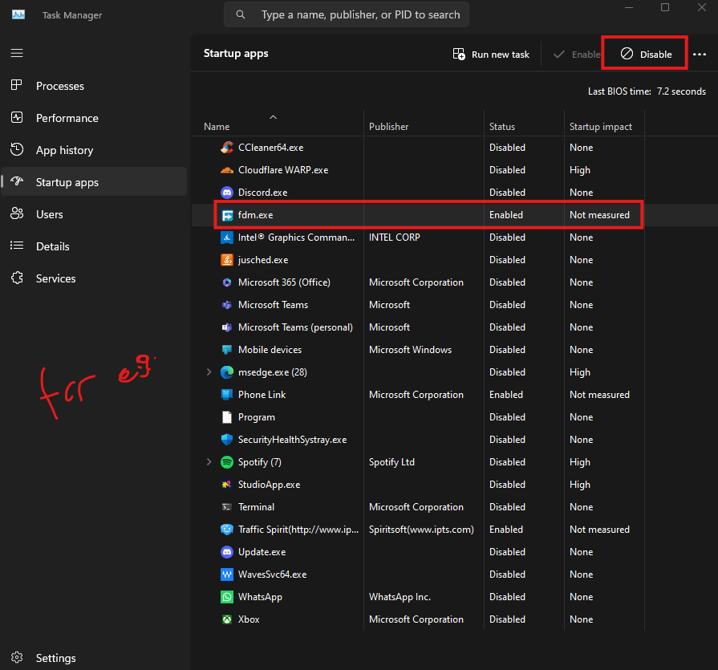The image size is (718, 670).
Task: Click the Program blank file icon
Action: pos(227,417)
